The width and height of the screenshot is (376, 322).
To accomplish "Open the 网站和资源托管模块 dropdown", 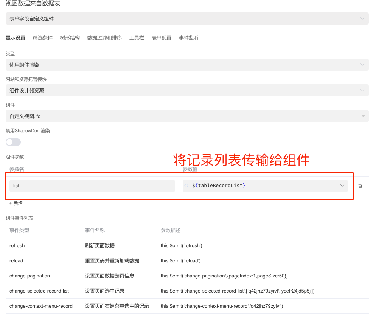I will tap(362, 90).
